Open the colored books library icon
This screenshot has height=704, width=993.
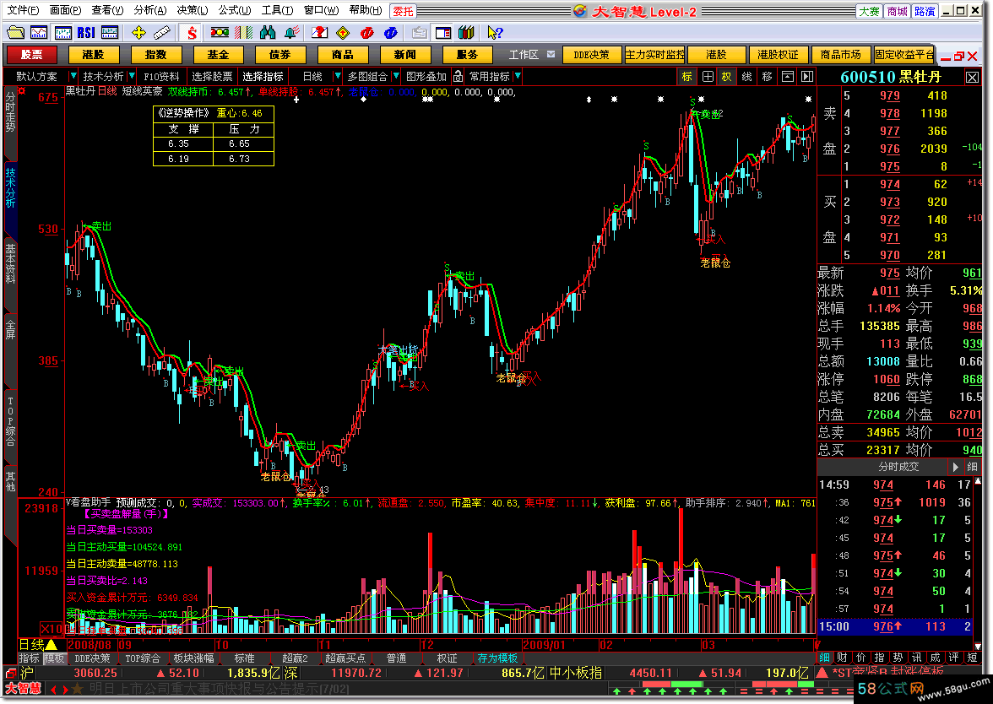467,32
